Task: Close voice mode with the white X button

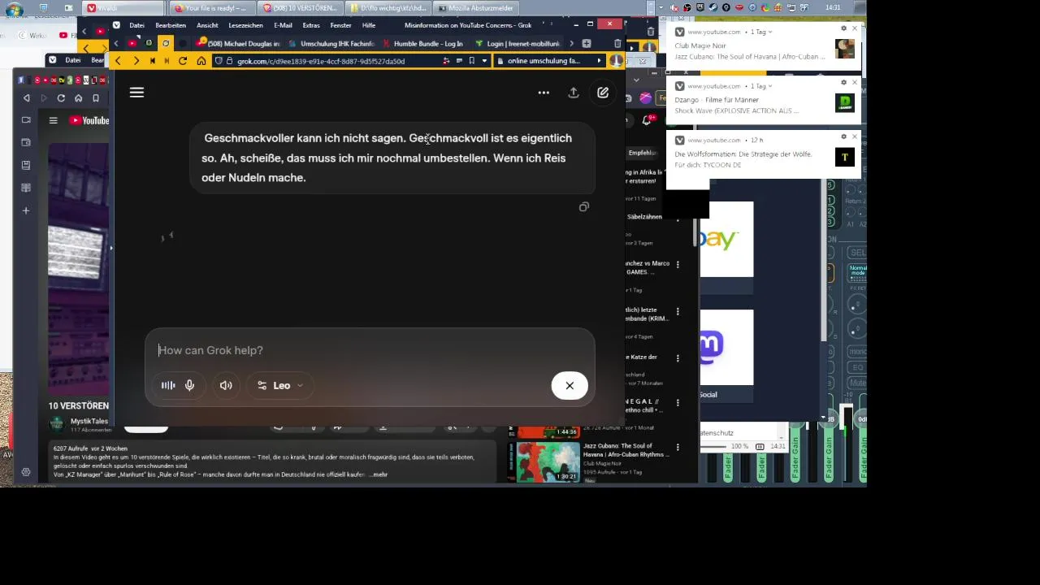Action: coord(570,385)
